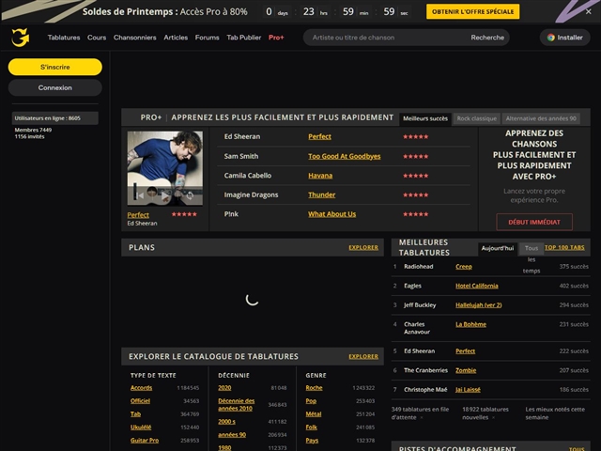The width and height of the screenshot is (601, 451).
Task: Open Too Good At Goodbyes song link
Action: [x=345, y=156]
